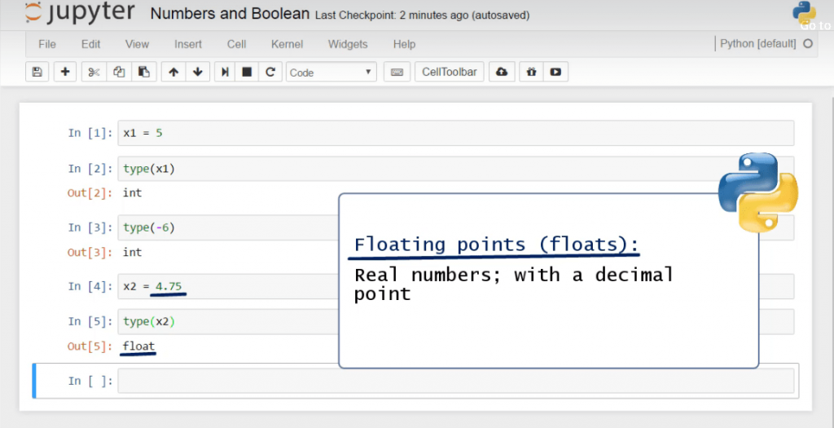This screenshot has height=428, width=834.
Task: Run the current cell
Action: pos(225,72)
